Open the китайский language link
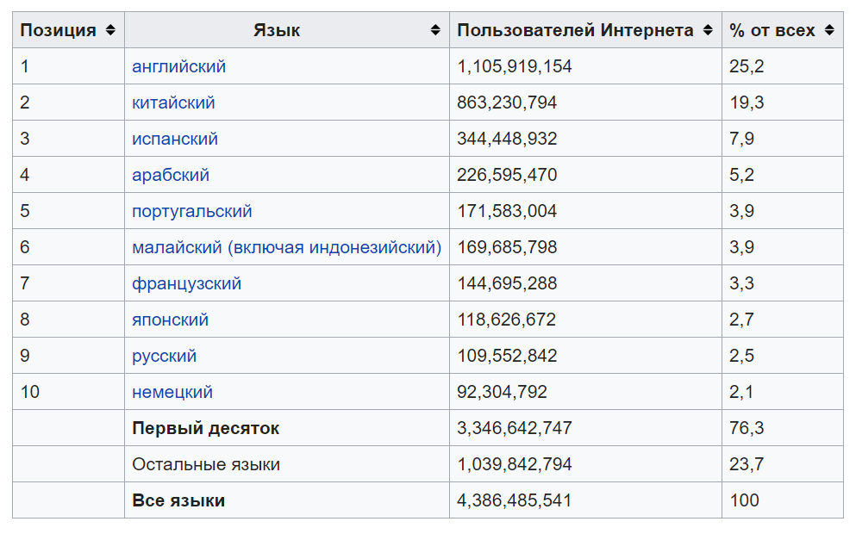The height and width of the screenshot is (534, 856). coord(173,102)
